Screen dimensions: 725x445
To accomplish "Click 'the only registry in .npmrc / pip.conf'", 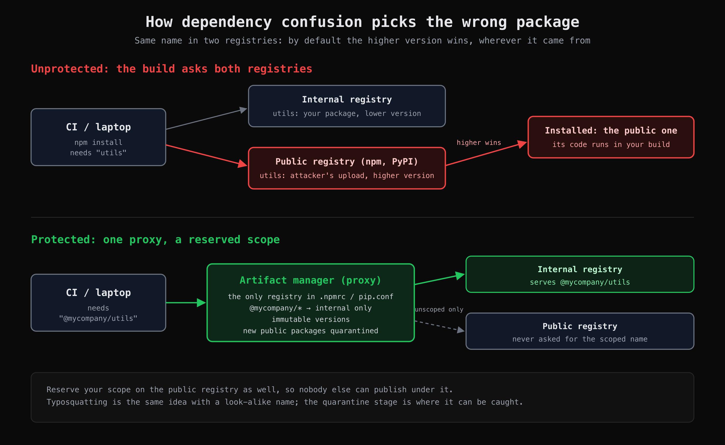I will tap(311, 297).
